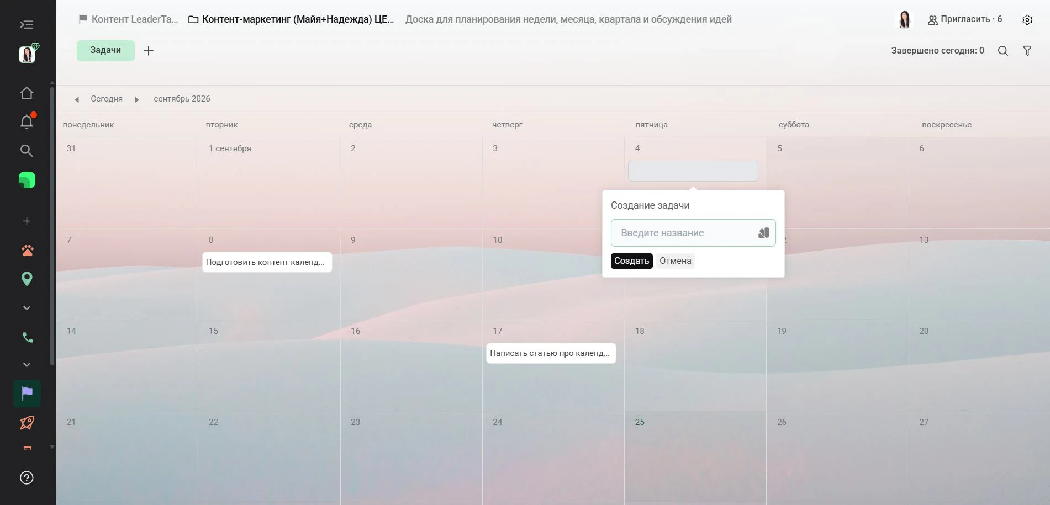Click the Создать button in the task popup
The height and width of the screenshot is (505, 1050).
631,261
